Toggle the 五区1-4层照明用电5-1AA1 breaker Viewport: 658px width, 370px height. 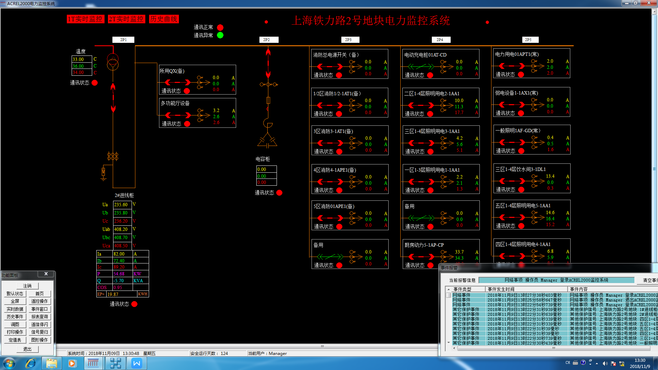click(x=512, y=217)
